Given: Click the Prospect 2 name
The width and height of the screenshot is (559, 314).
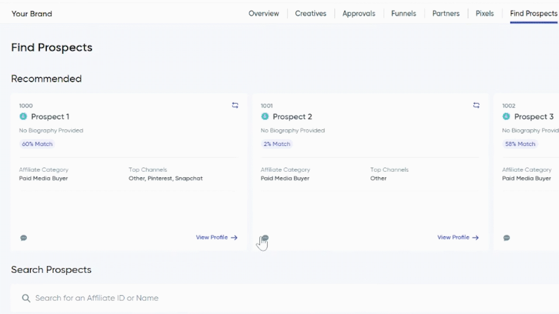Looking at the screenshot, I should click(293, 116).
